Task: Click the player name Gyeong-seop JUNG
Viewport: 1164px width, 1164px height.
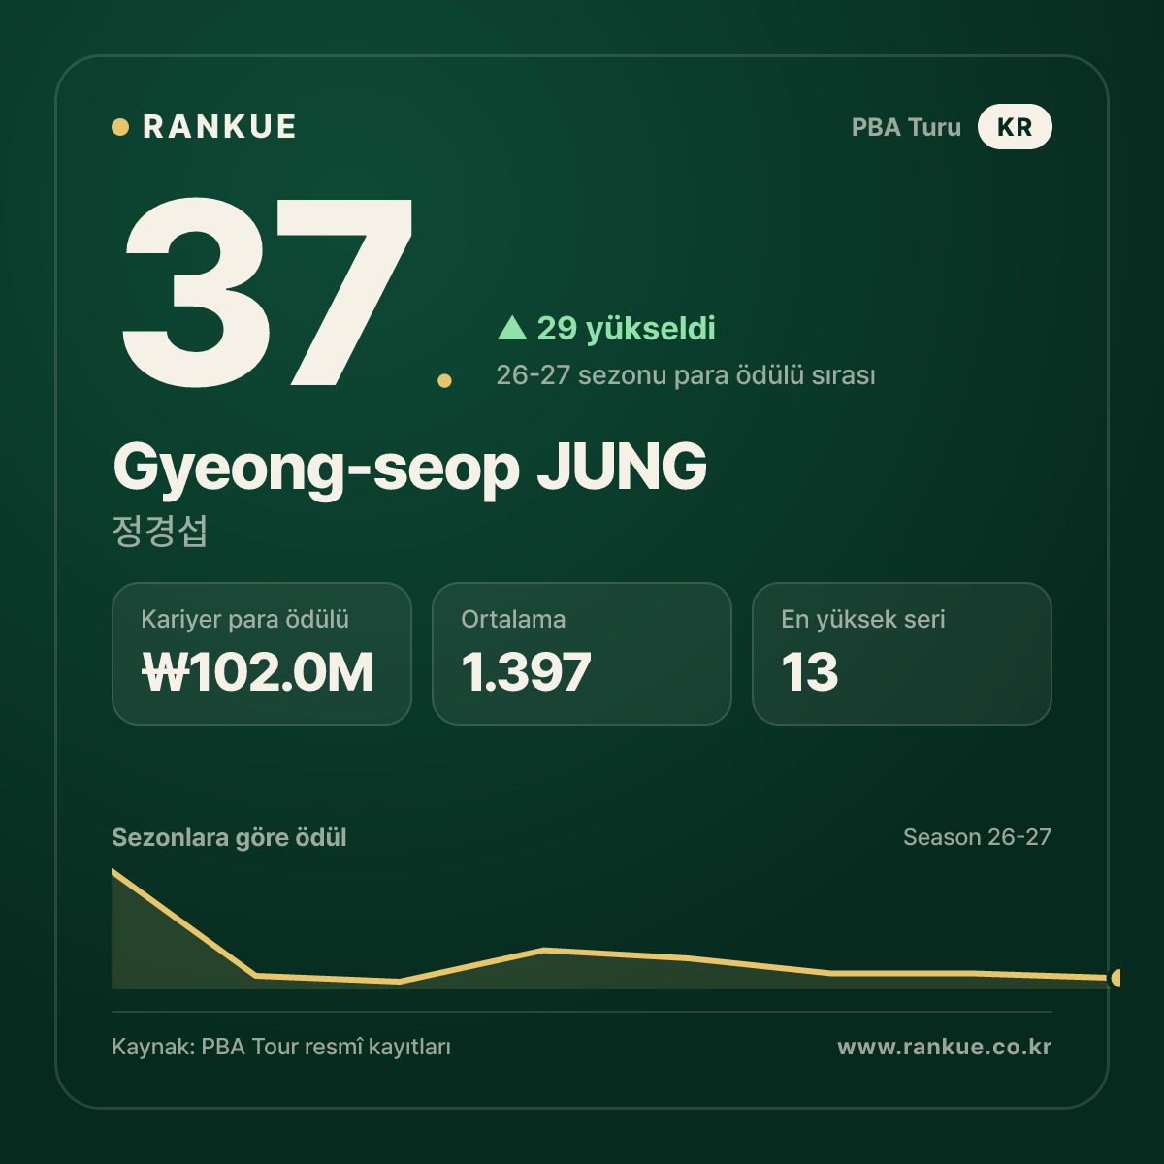Action: [409, 468]
